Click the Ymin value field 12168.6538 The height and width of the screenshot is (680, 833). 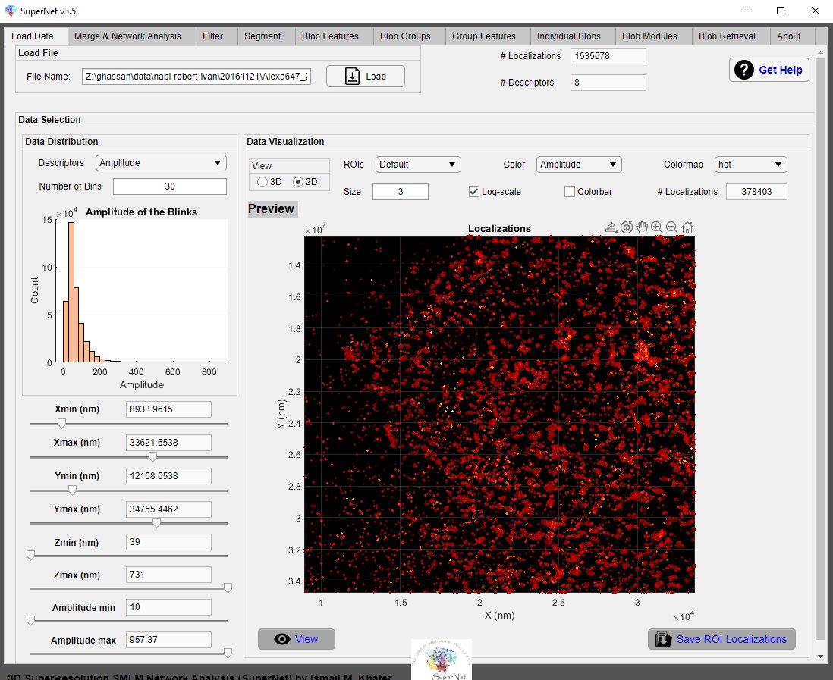point(168,476)
